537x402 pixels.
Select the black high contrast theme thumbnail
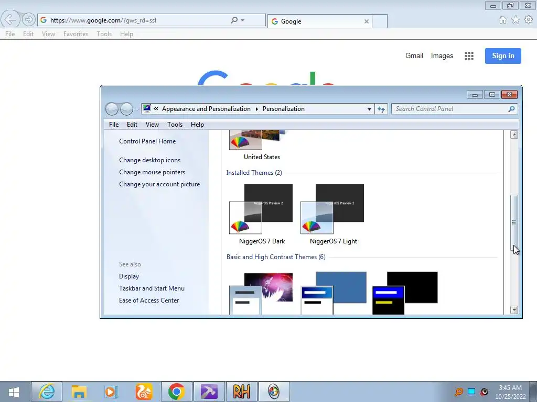tap(405, 293)
